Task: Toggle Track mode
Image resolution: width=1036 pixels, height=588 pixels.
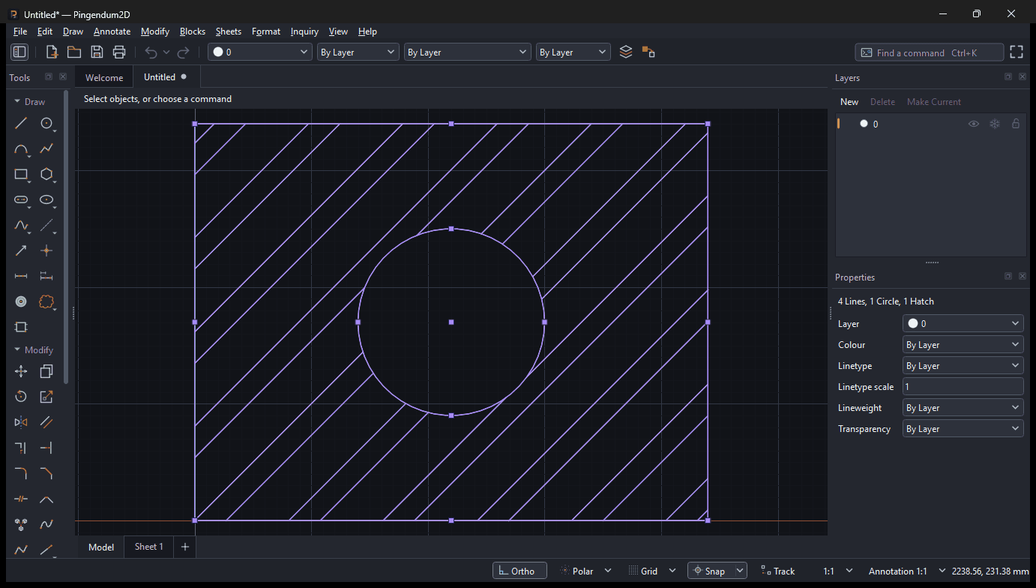Action: coord(777,571)
